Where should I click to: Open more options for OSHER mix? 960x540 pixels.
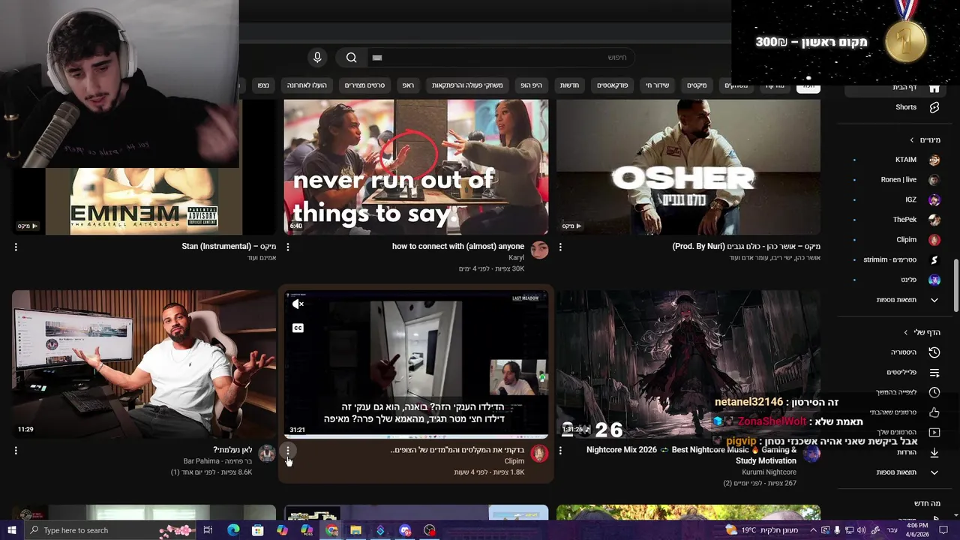click(560, 247)
